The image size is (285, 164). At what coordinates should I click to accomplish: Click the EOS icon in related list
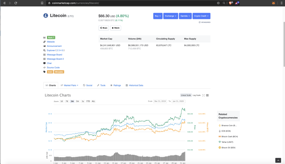(220, 131)
